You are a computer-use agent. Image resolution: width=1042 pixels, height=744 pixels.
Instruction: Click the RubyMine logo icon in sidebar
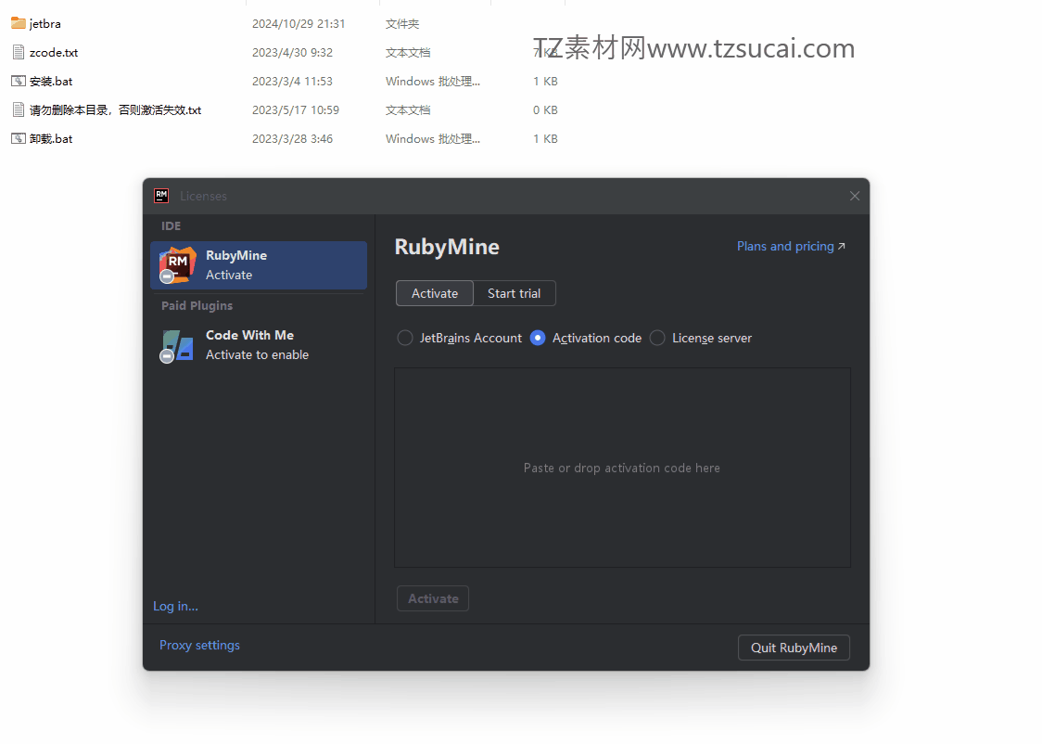(x=177, y=264)
